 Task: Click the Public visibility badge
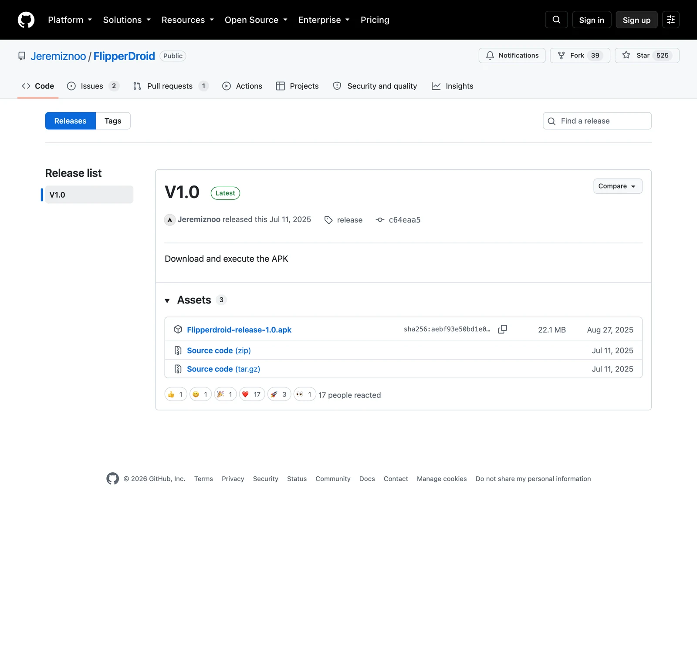tap(173, 56)
